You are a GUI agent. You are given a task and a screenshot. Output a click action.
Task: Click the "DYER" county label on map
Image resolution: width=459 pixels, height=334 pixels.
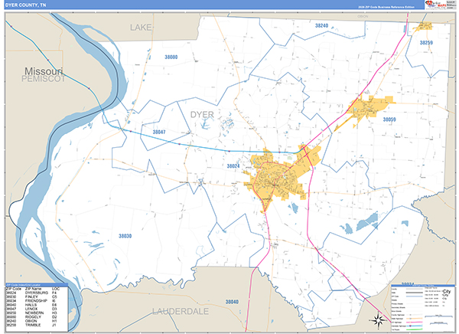[202, 115]
